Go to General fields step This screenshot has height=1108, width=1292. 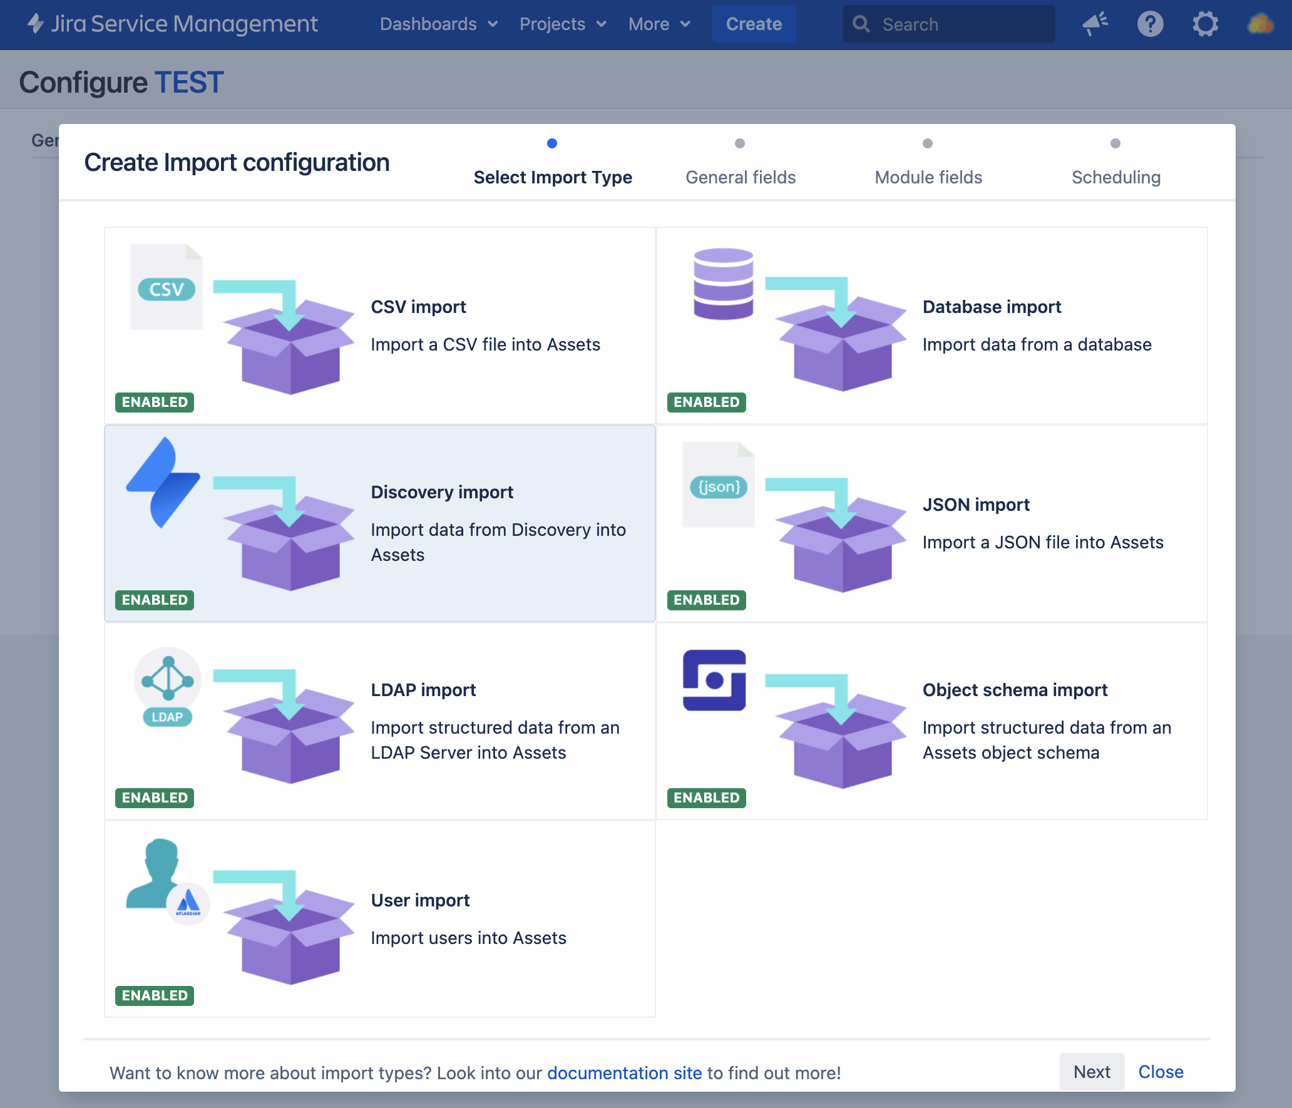tap(741, 177)
